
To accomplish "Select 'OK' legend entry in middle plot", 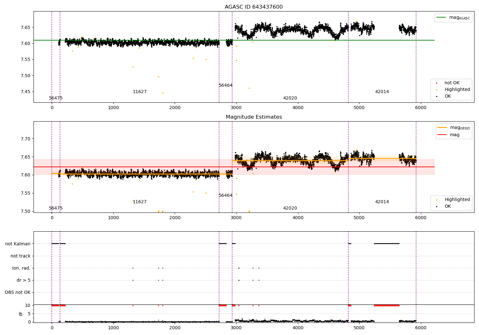I will pos(448,206).
